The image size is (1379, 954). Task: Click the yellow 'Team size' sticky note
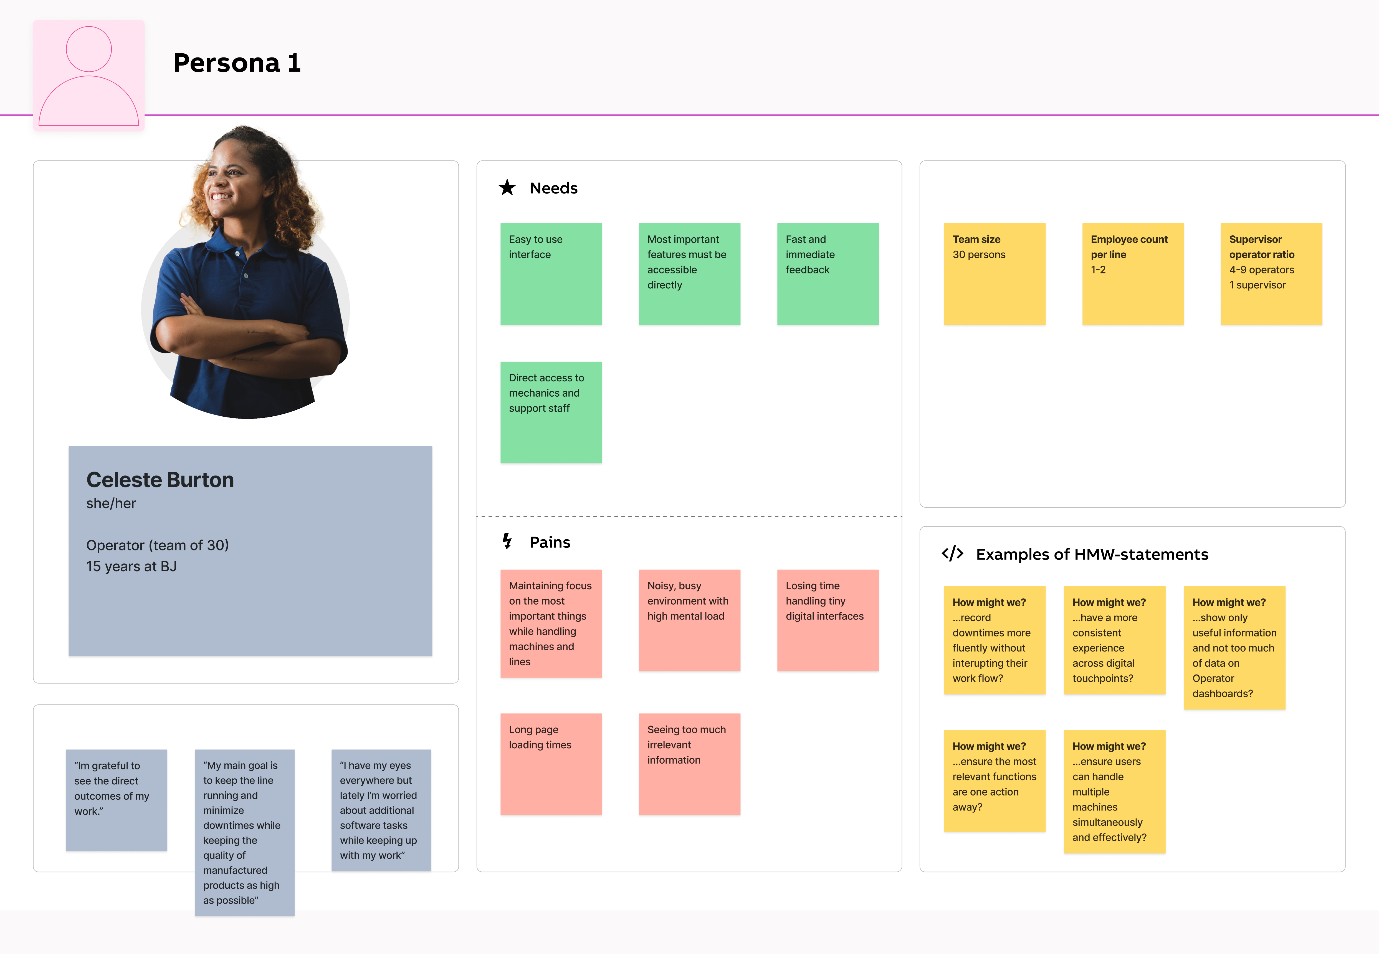pos(995,274)
